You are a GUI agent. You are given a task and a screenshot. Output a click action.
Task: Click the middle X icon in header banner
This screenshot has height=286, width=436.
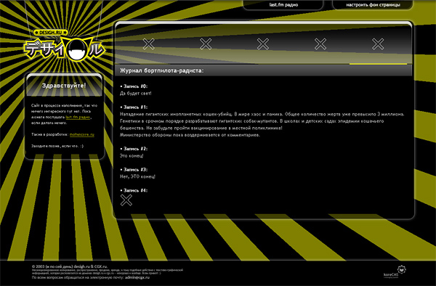tap(263, 44)
